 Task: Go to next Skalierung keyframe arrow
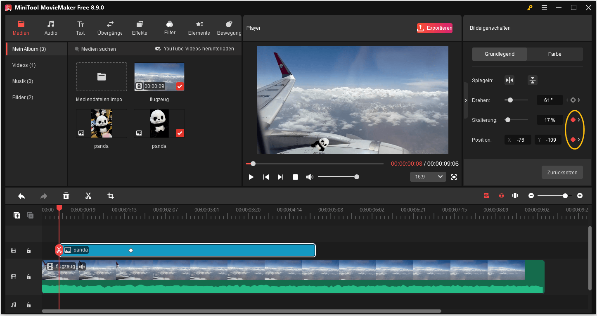[579, 120]
